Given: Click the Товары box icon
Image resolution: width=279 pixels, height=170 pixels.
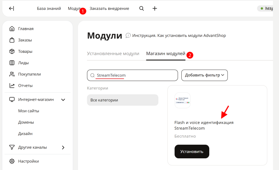Looking at the screenshot, I should (x=12, y=51).
